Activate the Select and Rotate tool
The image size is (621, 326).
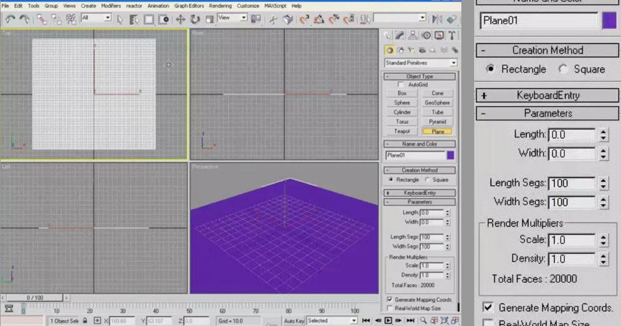(x=195, y=19)
